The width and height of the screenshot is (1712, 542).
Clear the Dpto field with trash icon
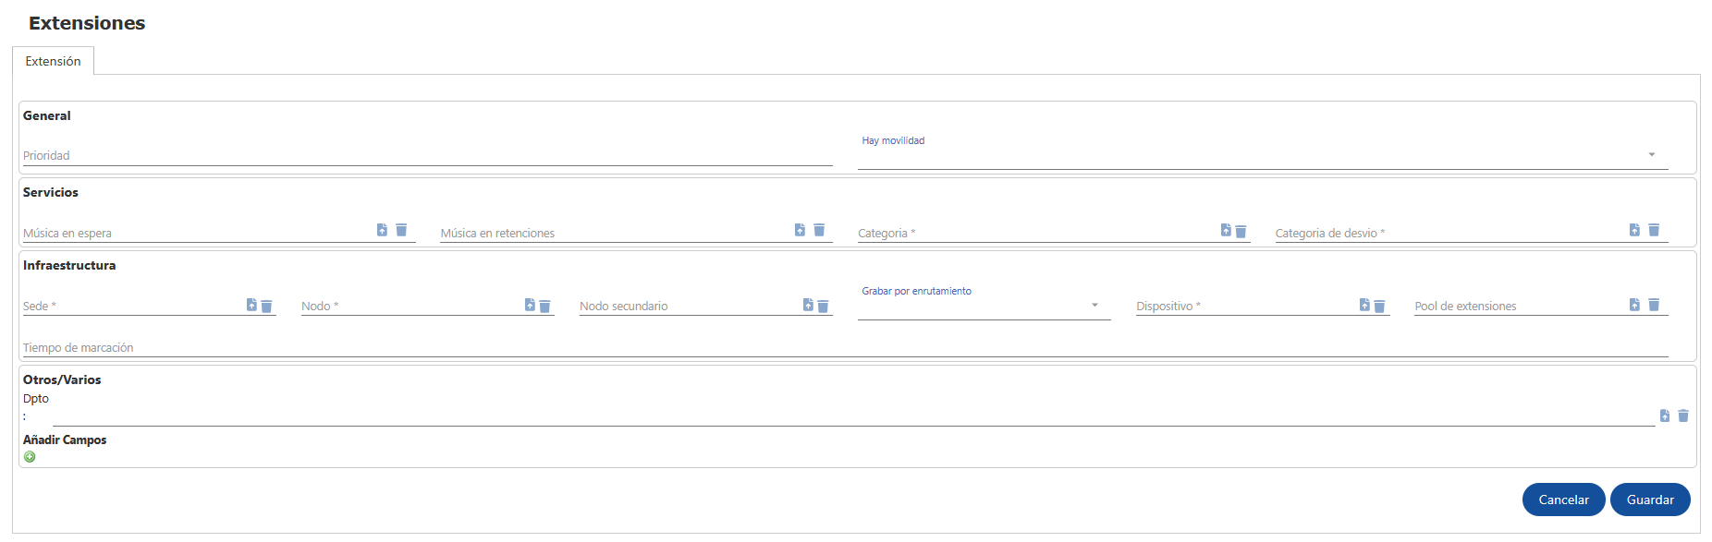(x=1683, y=416)
